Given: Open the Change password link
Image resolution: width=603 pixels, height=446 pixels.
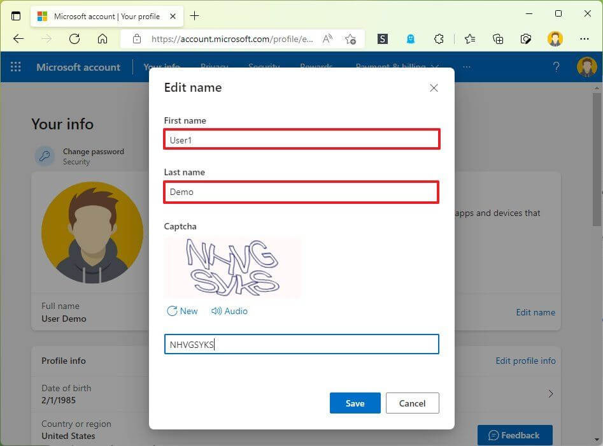Looking at the screenshot, I should 92,152.
